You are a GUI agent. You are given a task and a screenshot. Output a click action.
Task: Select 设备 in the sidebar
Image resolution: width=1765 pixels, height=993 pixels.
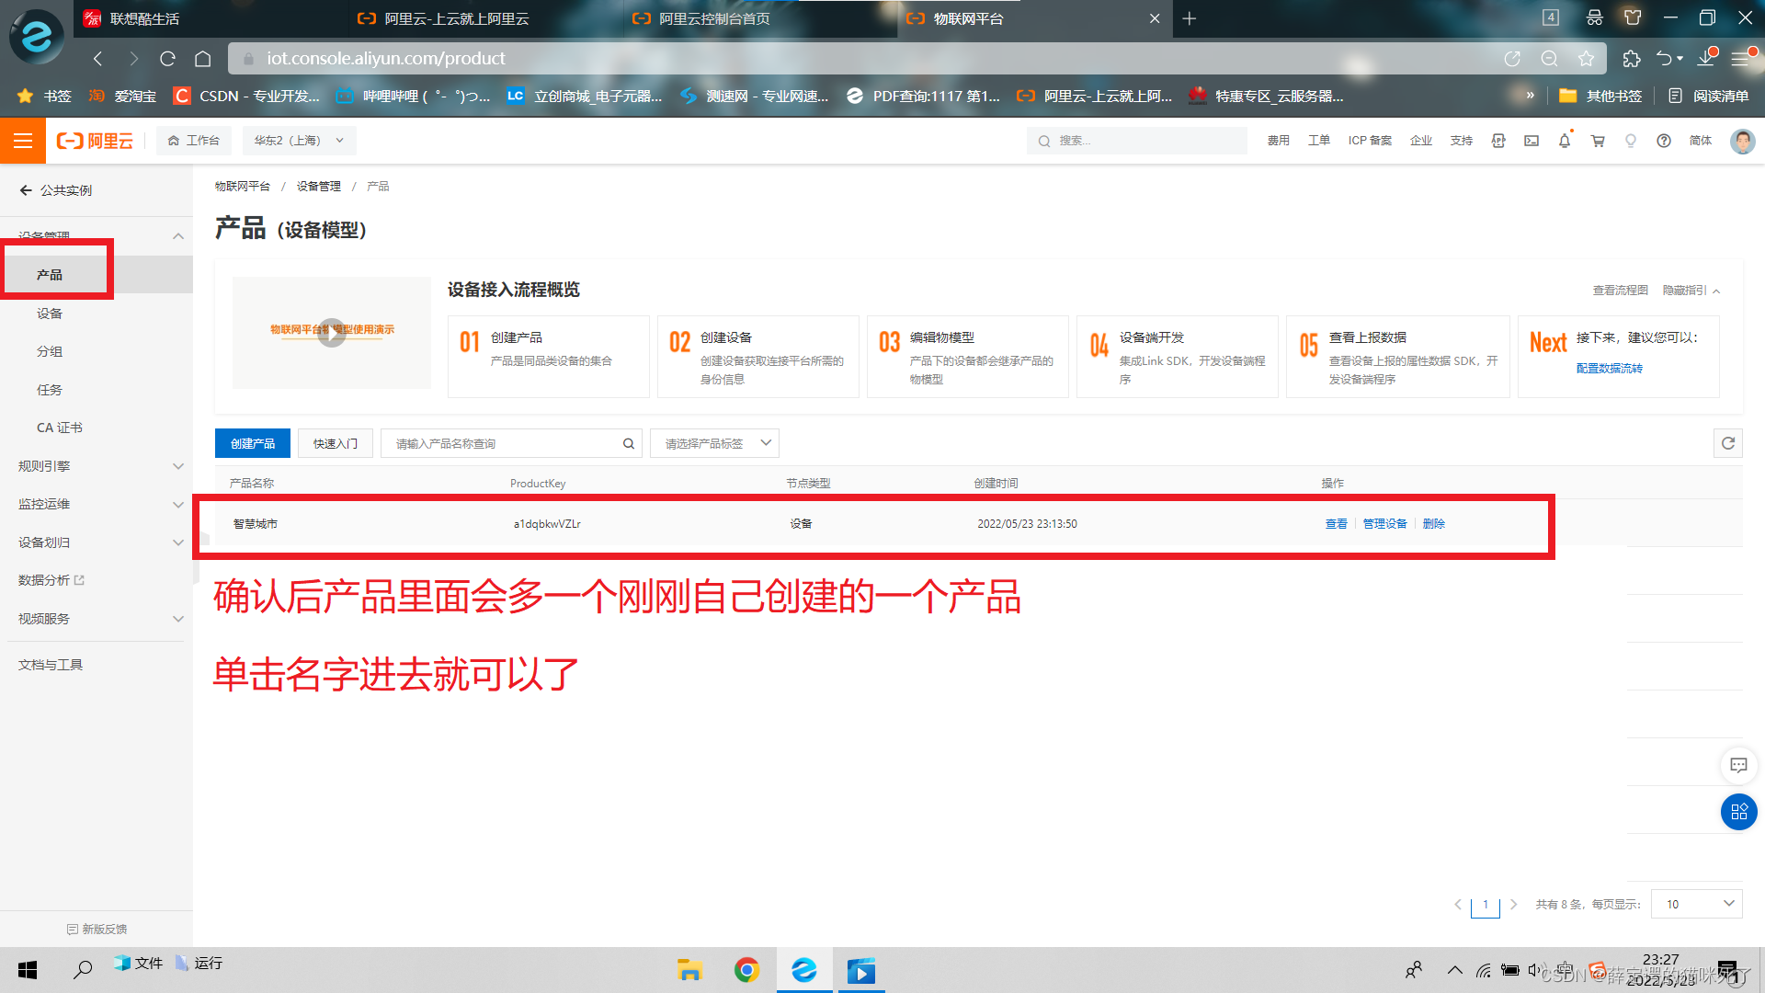[x=50, y=314]
